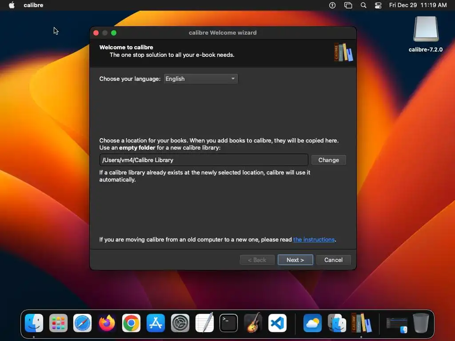Open the Apple menu

pyautogui.click(x=12, y=5)
